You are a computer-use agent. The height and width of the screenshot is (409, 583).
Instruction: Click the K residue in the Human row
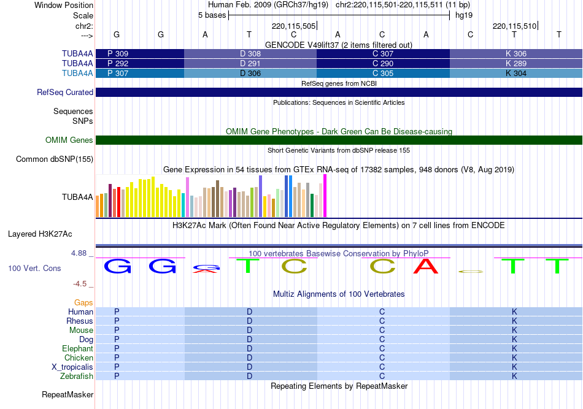pos(515,312)
